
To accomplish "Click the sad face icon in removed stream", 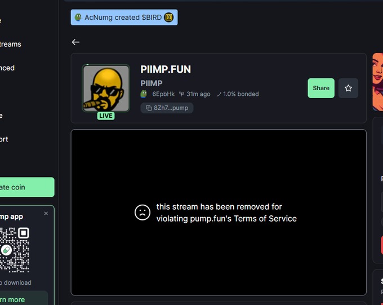I will (142, 213).
